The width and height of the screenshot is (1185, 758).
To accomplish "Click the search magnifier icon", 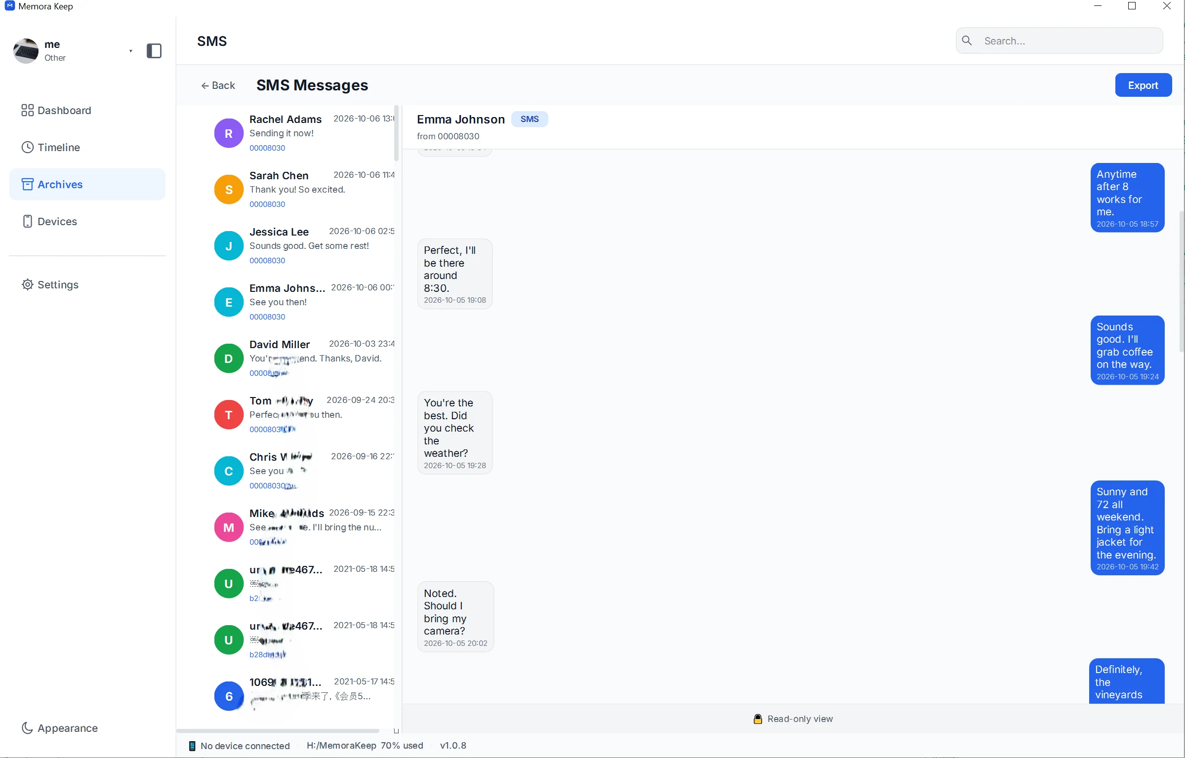I will pos(967,40).
